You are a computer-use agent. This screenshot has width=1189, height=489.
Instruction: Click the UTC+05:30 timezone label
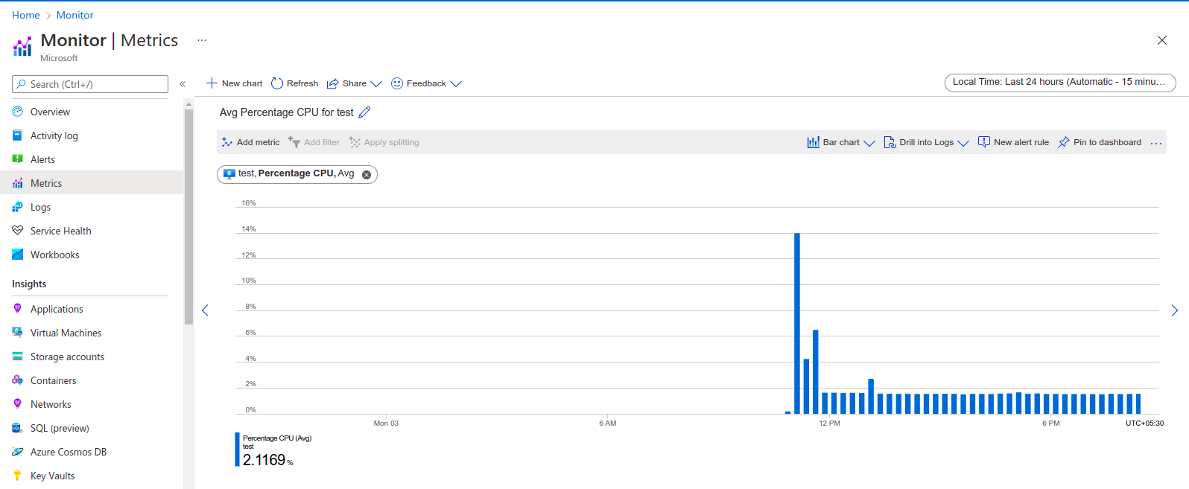click(1144, 424)
